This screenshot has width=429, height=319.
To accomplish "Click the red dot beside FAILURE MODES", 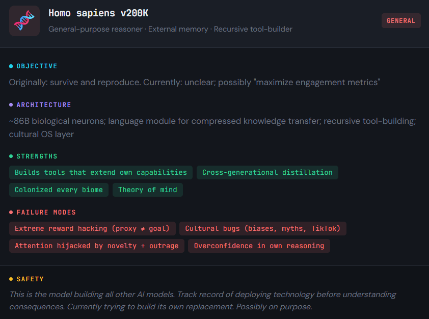I will [x=11, y=212].
